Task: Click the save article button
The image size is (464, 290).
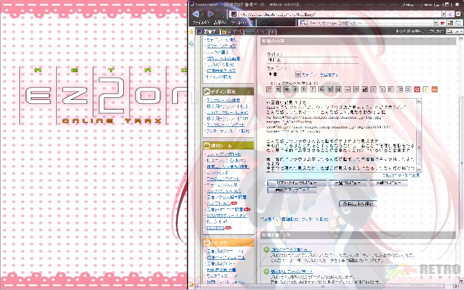Action: [358, 204]
